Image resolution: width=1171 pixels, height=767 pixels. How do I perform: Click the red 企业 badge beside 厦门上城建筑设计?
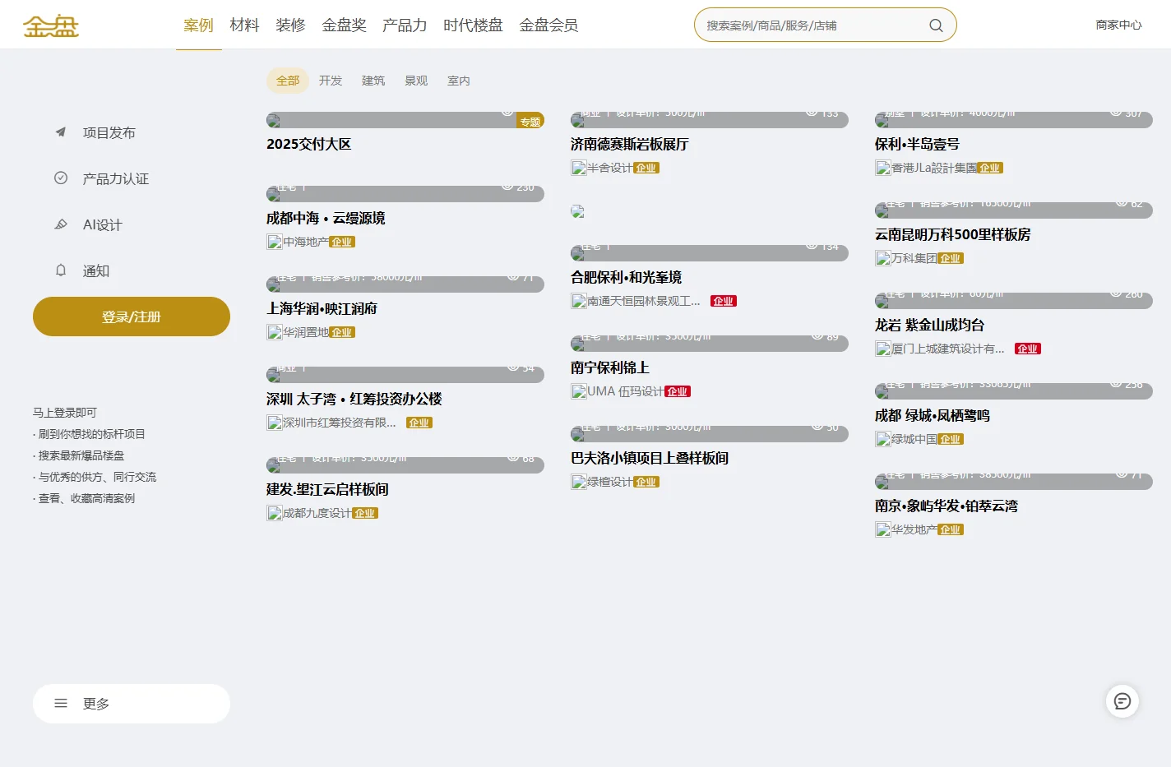tap(1028, 349)
